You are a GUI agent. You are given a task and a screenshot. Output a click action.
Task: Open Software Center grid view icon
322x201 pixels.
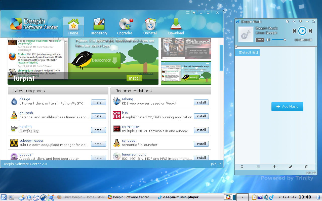188,12
